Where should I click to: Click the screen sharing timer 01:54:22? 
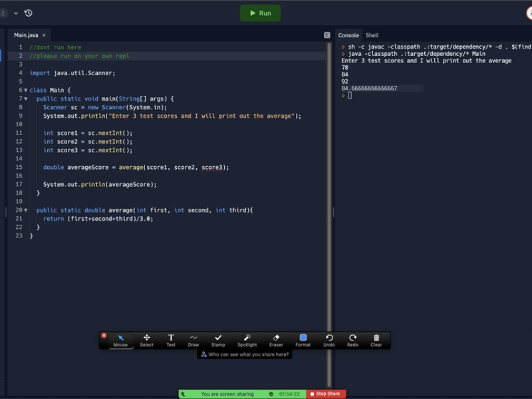click(x=289, y=394)
